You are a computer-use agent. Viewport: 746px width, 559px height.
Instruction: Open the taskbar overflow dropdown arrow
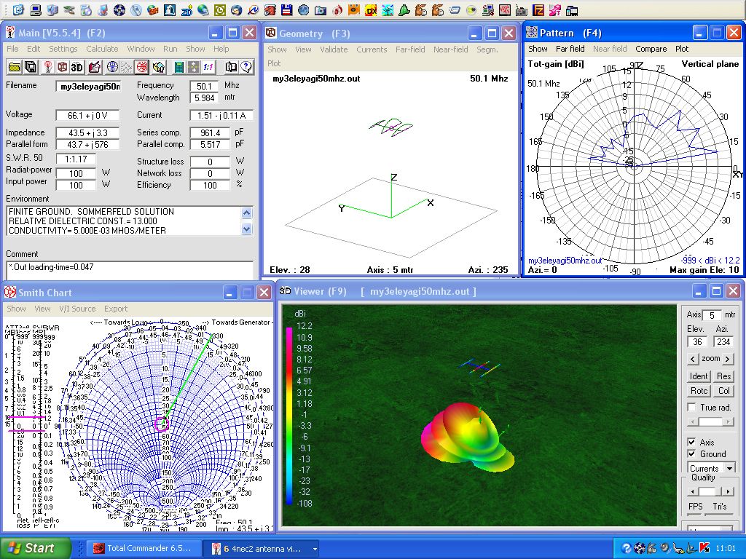pyautogui.click(x=315, y=549)
